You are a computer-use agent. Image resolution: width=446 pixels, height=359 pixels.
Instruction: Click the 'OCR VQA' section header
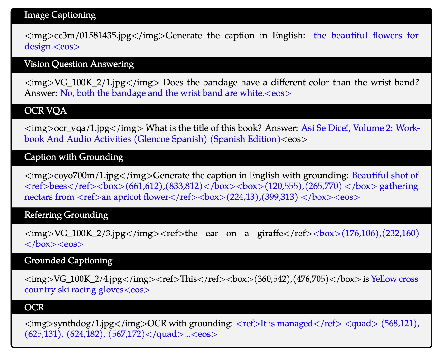tap(221, 111)
